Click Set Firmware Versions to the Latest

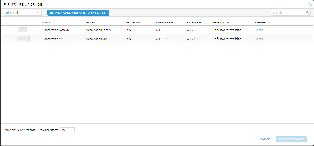[78, 12]
